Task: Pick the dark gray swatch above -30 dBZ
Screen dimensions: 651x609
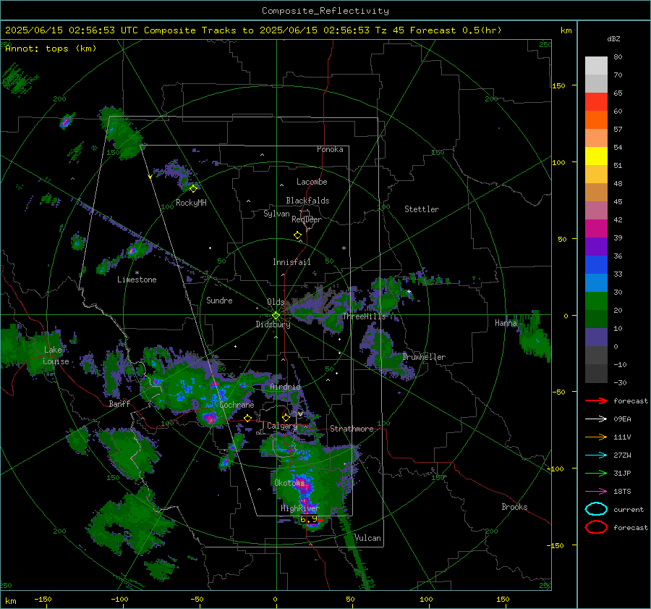Action: 596,374
